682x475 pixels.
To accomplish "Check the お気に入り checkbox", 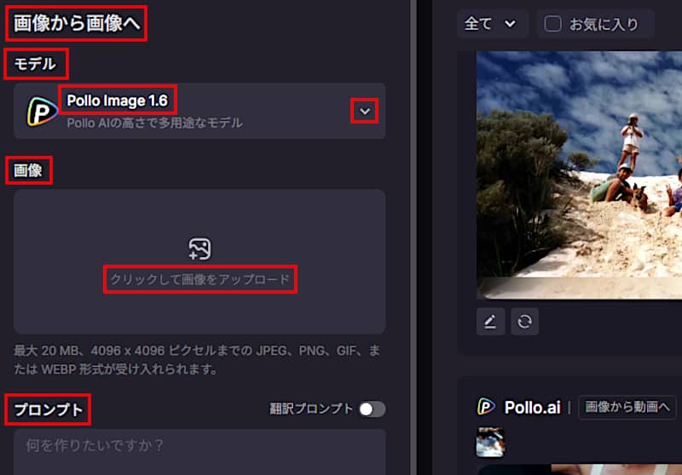I will click(x=552, y=24).
